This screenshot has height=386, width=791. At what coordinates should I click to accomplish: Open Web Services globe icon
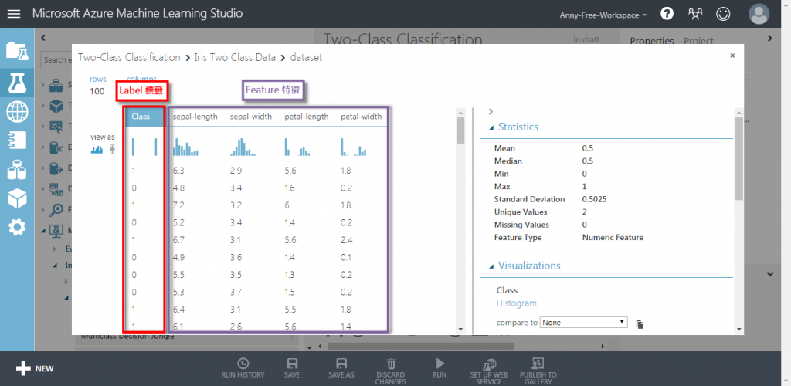(17, 112)
